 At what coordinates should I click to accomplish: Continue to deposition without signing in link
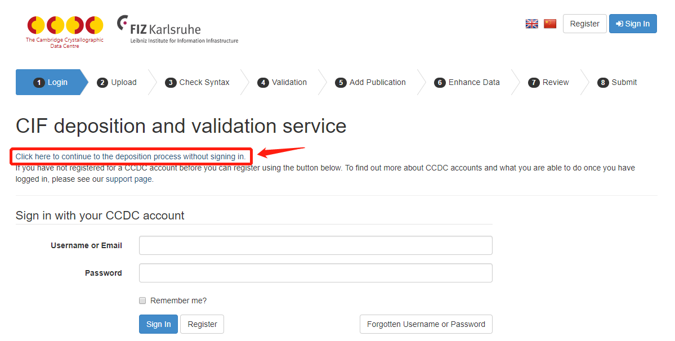131,156
